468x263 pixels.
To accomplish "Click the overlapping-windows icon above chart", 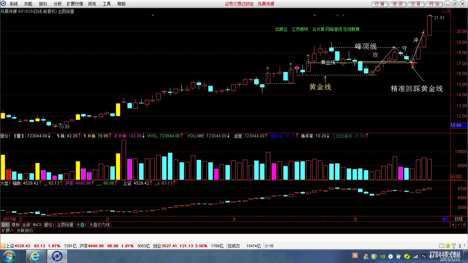I will click(447, 11).
